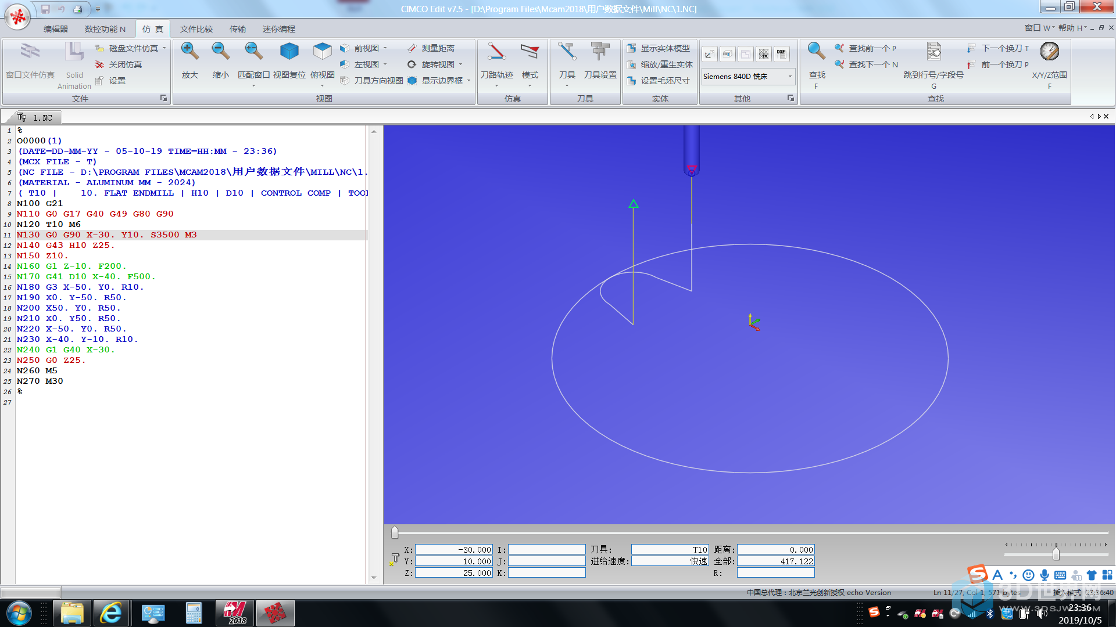The height and width of the screenshot is (627, 1116).
Task: Click zoom/regenerate solid (缩放/重生实体)
Action: pos(660,64)
